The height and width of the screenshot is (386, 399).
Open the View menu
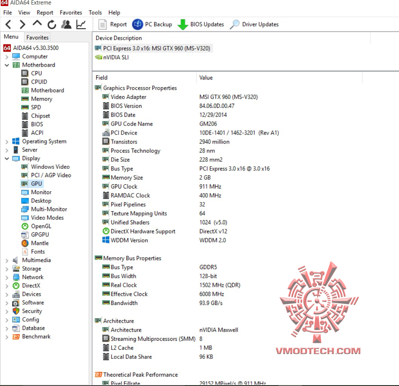point(24,12)
